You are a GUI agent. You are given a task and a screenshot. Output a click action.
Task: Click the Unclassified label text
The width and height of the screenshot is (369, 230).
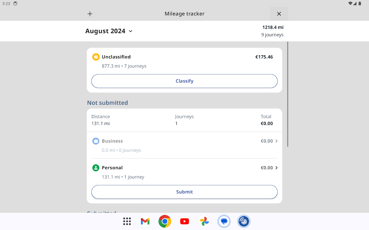(116, 57)
